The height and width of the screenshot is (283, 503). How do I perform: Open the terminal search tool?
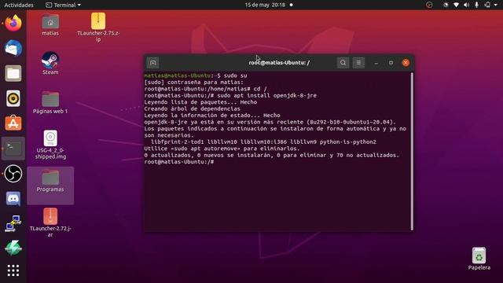[x=343, y=63]
